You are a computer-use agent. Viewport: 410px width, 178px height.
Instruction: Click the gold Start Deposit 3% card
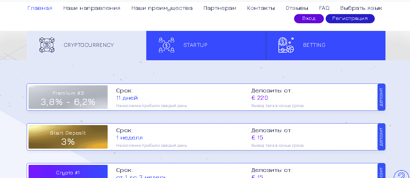click(x=68, y=137)
